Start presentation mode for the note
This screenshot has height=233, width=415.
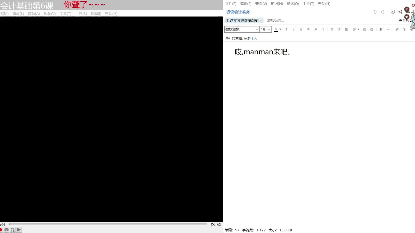coord(393,12)
